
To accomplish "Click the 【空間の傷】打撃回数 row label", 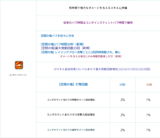I will click(73, 84).
